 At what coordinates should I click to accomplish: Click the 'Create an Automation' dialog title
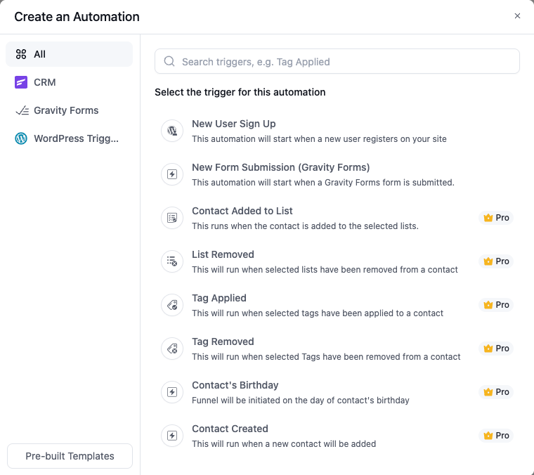[77, 17]
